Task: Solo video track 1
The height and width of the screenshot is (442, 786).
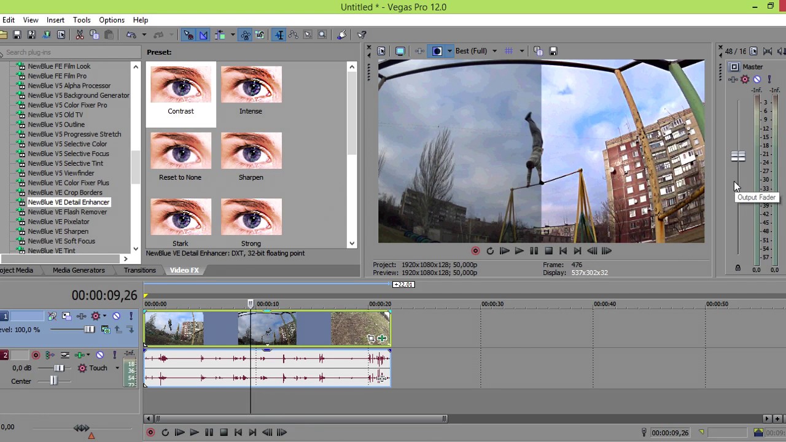Action: click(x=131, y=316)
